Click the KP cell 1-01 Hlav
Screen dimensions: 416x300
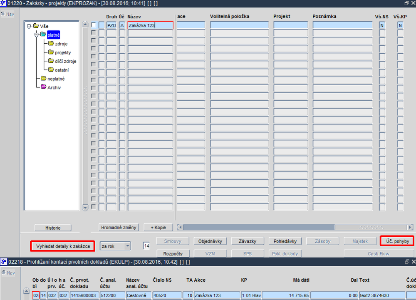tap(251, 295)
